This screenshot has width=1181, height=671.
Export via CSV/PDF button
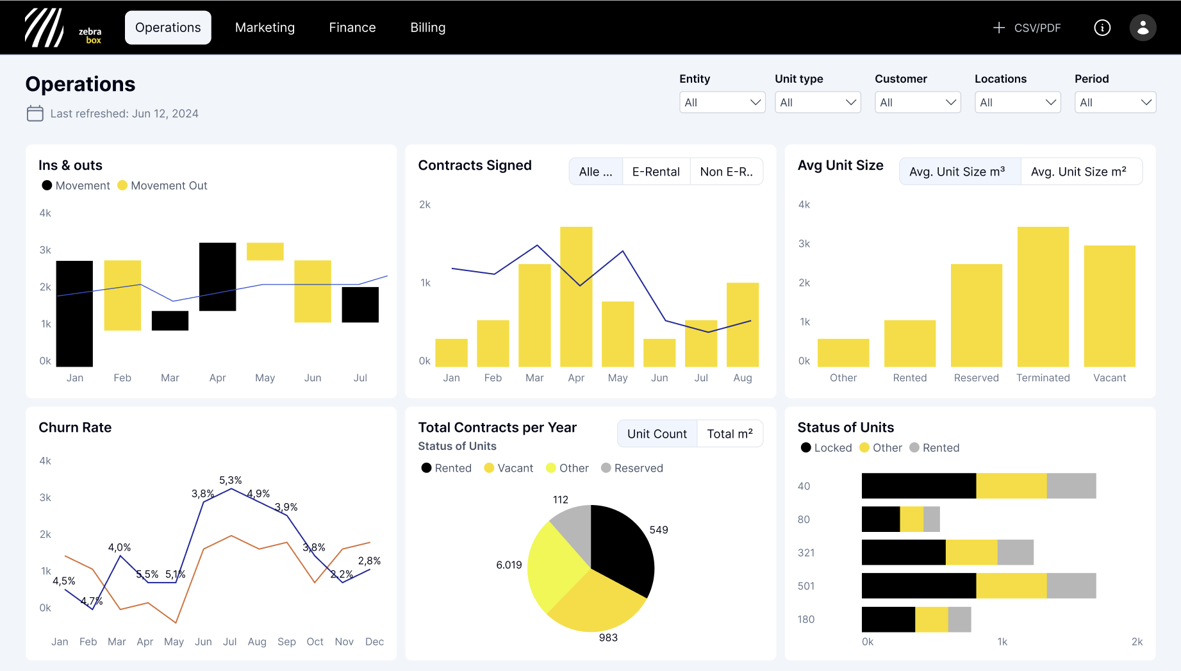(1027, 28)
